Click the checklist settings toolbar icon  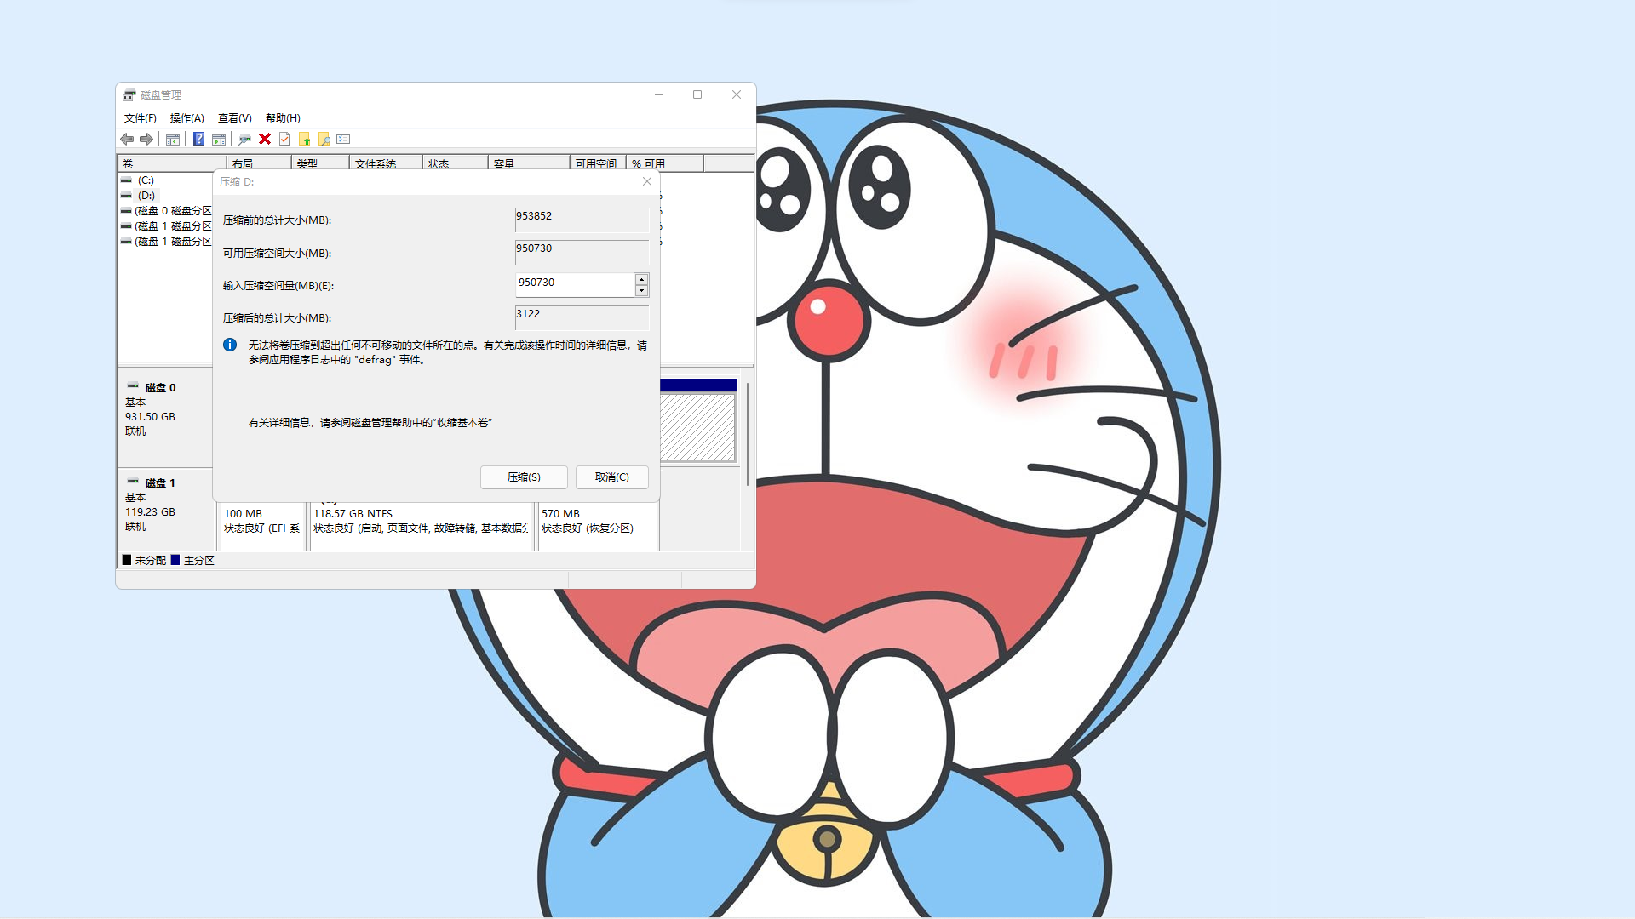coord(343,139)
